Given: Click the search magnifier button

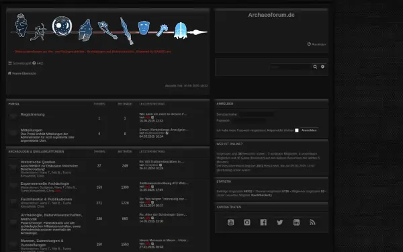Looking at the screenshot, I should (315, 67).
